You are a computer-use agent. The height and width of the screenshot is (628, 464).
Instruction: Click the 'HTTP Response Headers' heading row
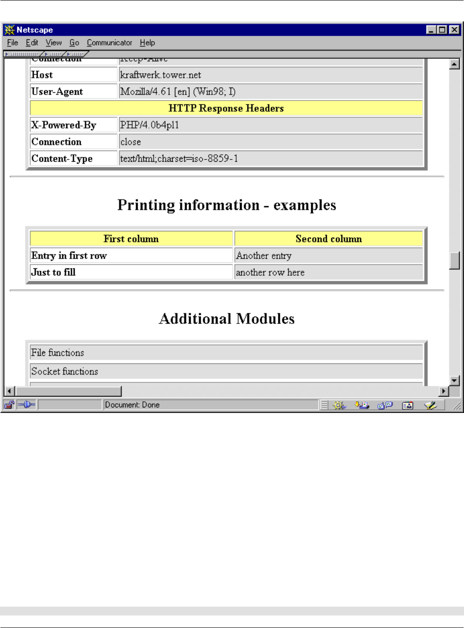click(226, 108)
